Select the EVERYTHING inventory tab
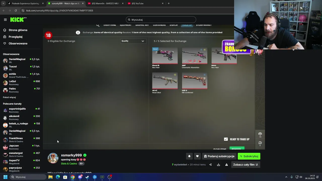322x181 pixels. (110, 25)
